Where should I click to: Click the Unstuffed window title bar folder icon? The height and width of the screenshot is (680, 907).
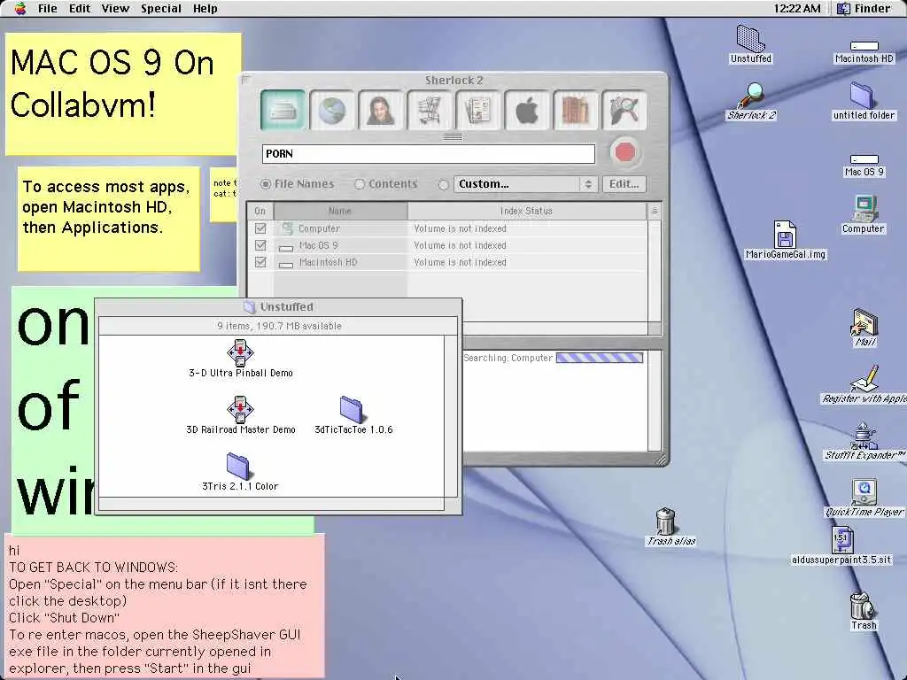point(249,306)
